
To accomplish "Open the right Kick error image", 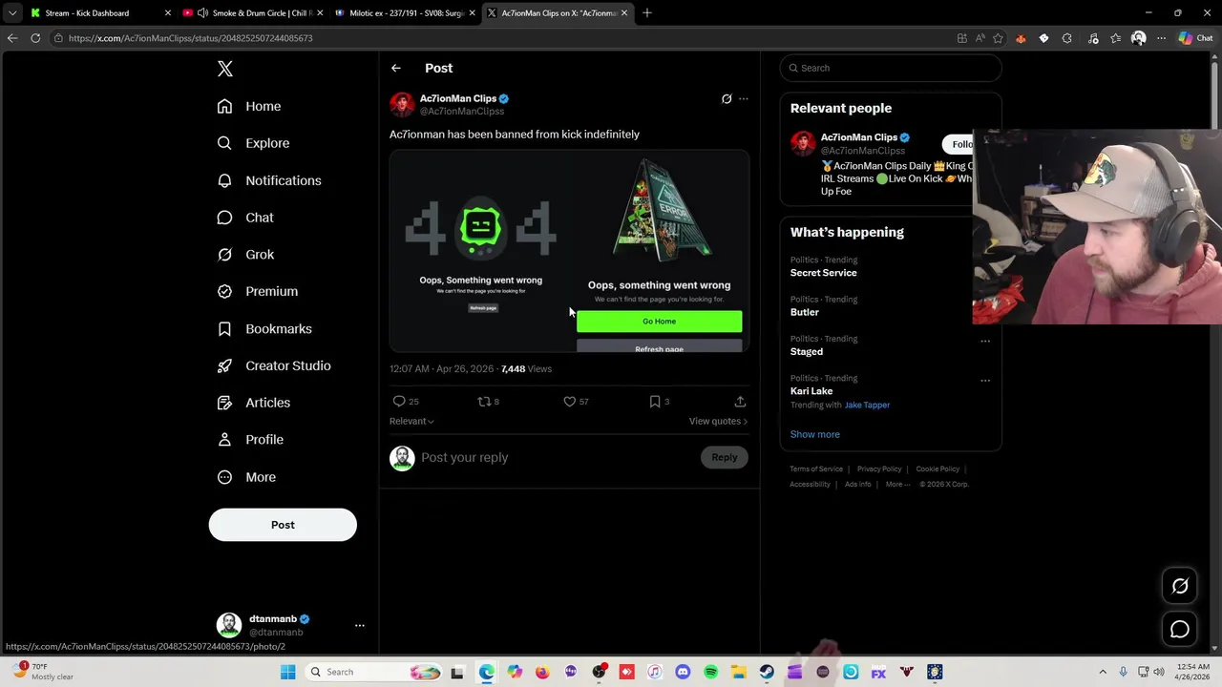I will point(659,251).
